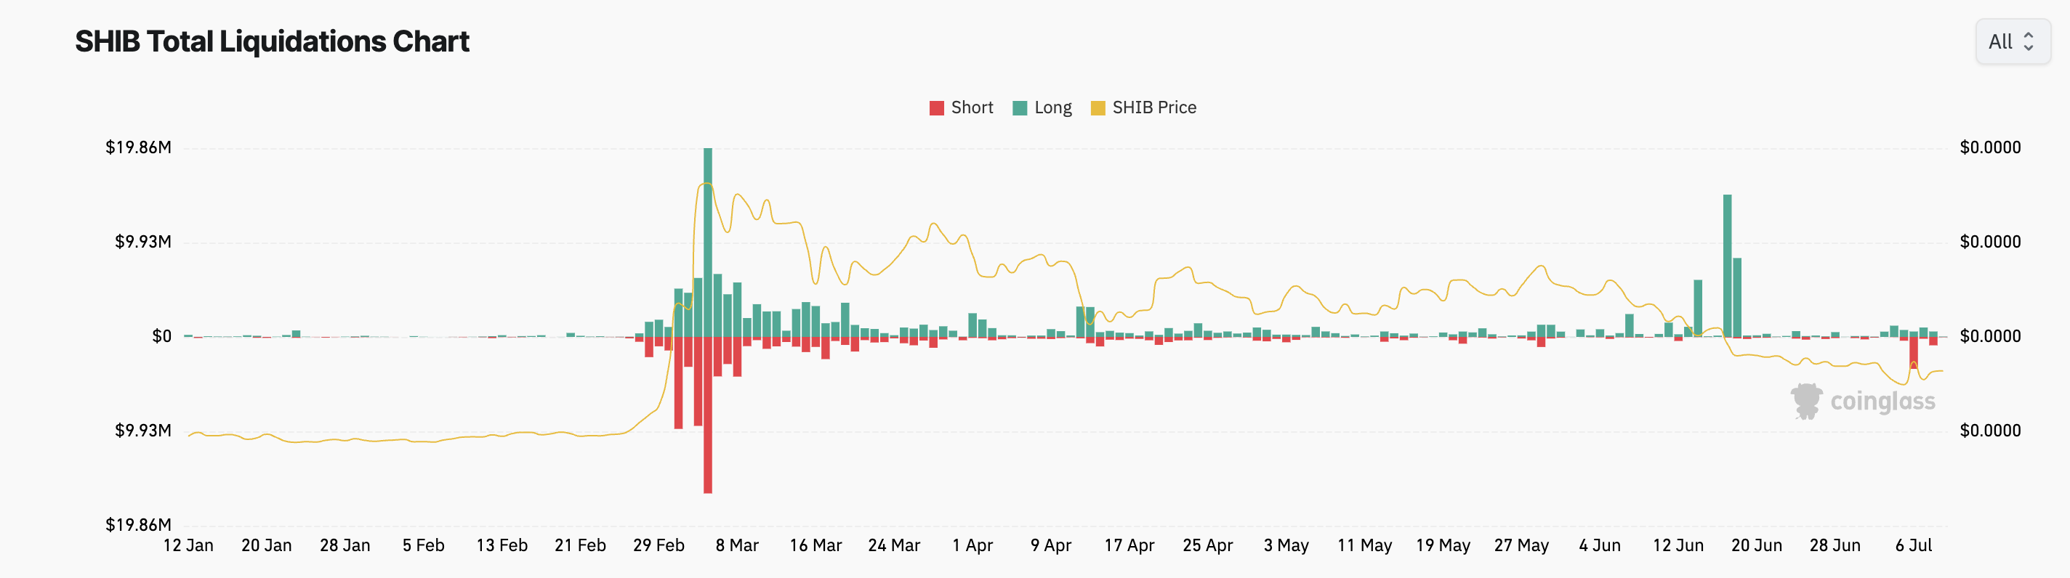The image size is (2070, 578).
Task: Click the 6 Jul date axis label
Action: 1913,545
